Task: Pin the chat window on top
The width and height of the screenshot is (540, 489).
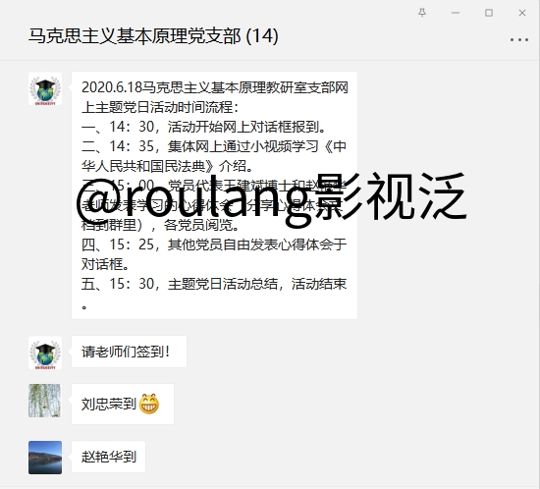Action: tap(422, 13)
